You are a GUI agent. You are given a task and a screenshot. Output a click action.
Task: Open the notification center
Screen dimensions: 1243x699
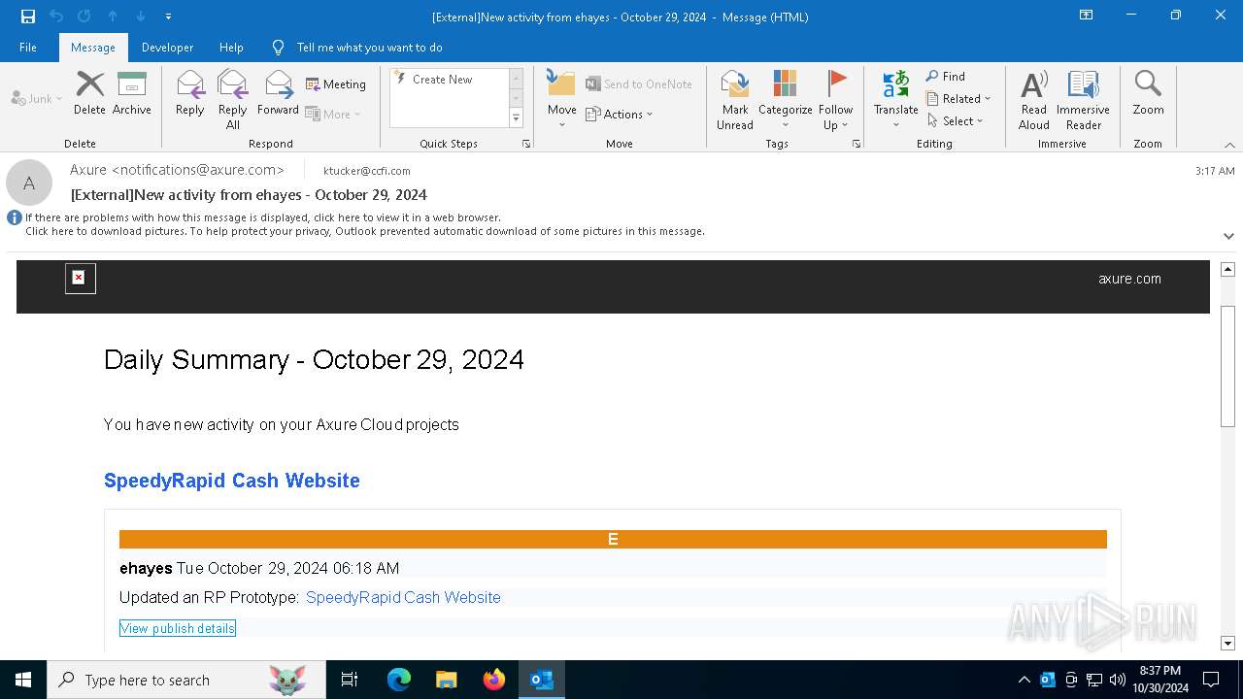pyautogui.click(x=1211, y=680)
